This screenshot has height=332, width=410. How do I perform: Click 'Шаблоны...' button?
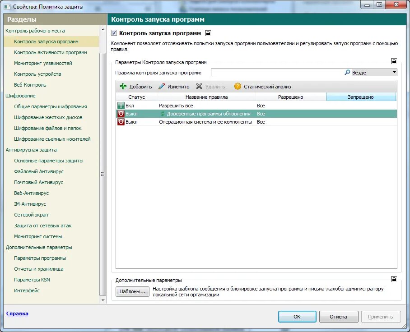(x=132, y=291)
